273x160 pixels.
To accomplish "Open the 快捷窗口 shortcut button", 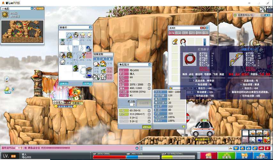I will click(x=262, y=156).
